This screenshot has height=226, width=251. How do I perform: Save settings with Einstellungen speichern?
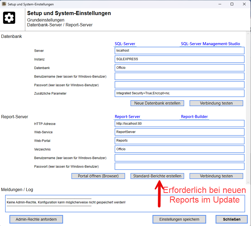179,219
